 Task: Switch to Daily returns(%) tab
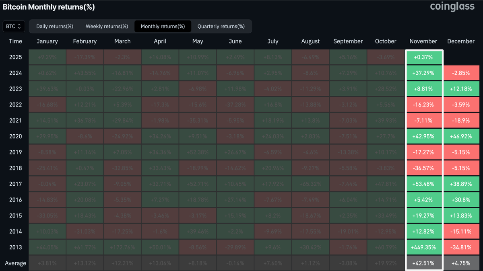pyautogui.click(x=55, y=27)
